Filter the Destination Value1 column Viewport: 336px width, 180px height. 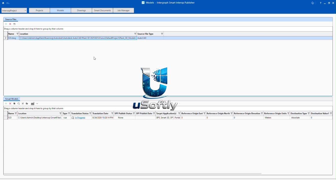331,113
